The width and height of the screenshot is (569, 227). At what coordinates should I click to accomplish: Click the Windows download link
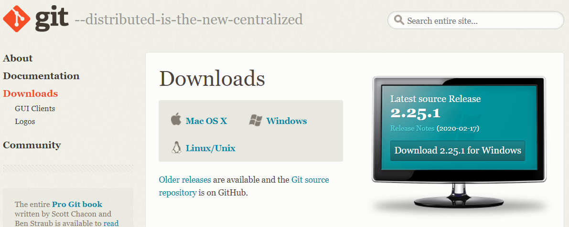[287, 121]
